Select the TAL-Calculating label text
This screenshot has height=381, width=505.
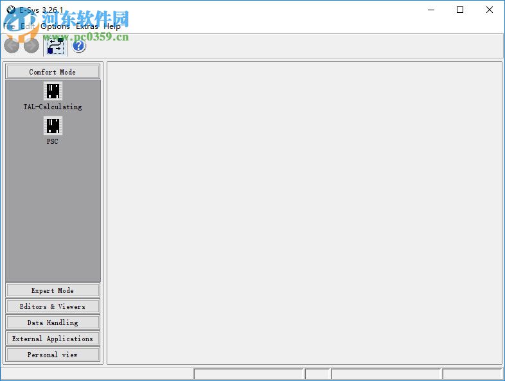(x=53, y=107)
